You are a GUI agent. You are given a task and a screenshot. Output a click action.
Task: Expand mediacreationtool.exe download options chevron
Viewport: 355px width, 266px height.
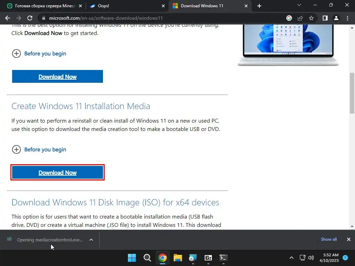click(x=91, y=240)
